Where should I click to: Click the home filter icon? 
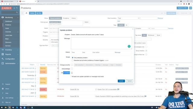click(26, 13)
